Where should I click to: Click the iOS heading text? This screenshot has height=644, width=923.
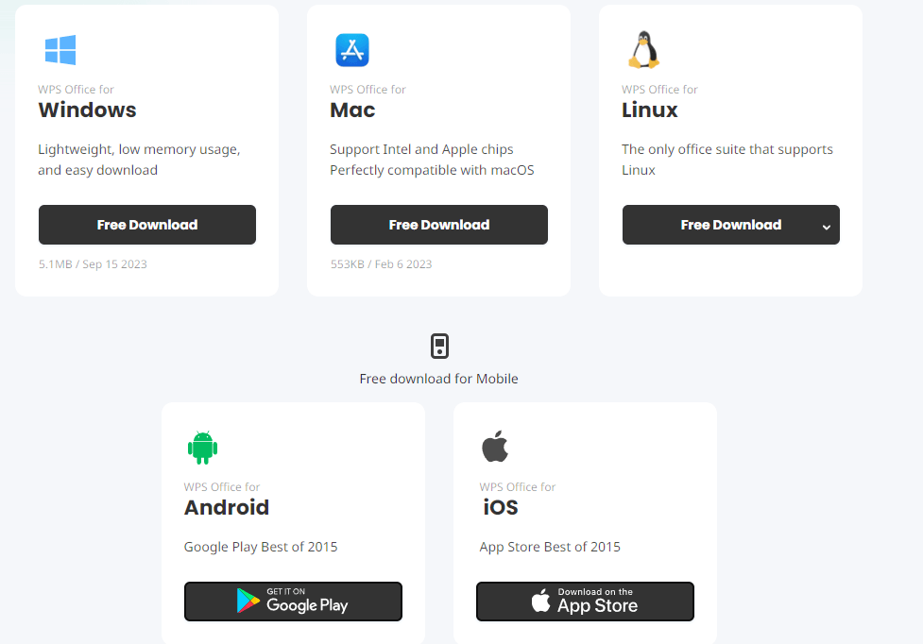(x=501, y=507)
